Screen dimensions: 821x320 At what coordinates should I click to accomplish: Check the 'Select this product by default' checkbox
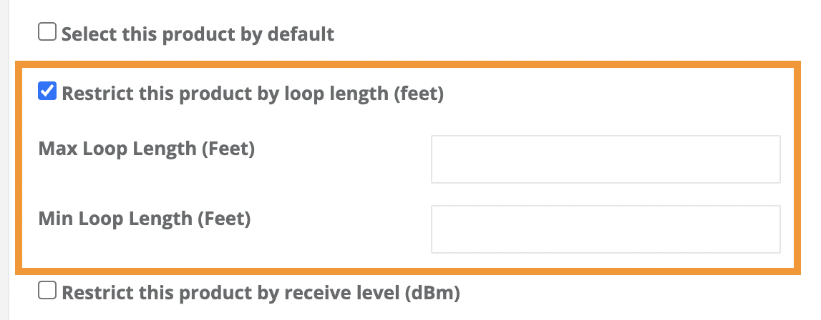(47, 33)
